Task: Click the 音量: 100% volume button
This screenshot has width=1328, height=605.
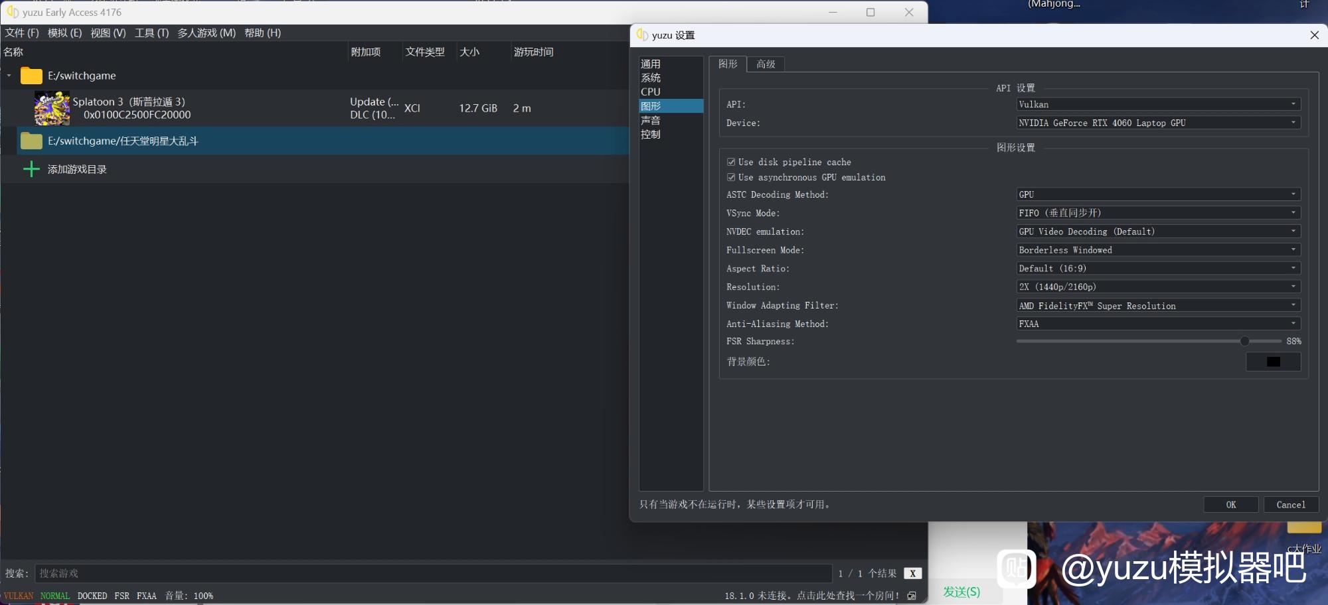Action: tap(189, 596)
